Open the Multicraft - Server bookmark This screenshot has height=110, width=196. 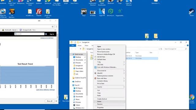[x=10, y=30]
